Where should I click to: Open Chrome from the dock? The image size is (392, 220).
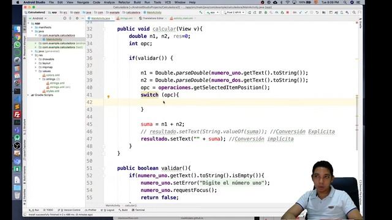[x=17, y=37]
